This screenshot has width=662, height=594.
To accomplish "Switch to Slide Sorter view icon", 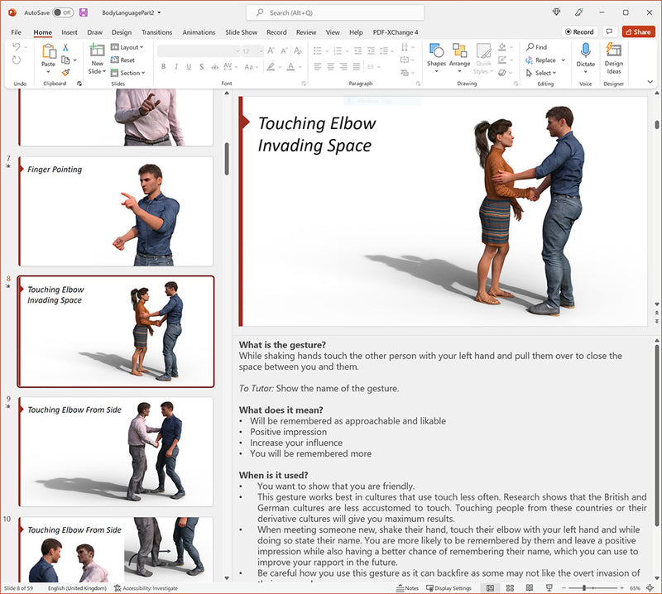I will coord(508,588).
